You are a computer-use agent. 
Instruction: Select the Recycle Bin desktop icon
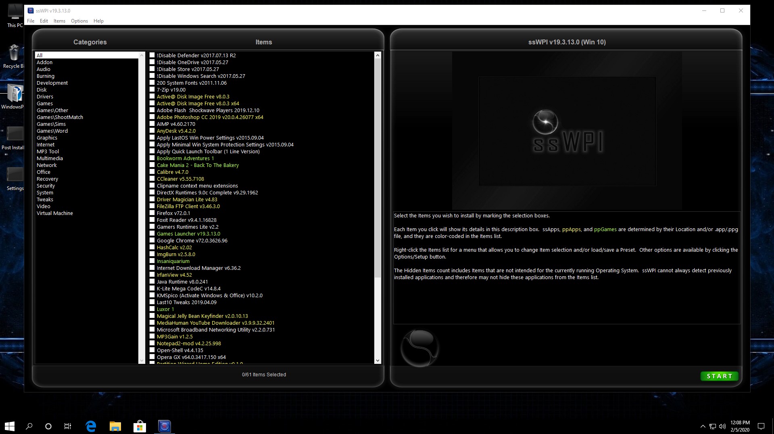(14, 56)
